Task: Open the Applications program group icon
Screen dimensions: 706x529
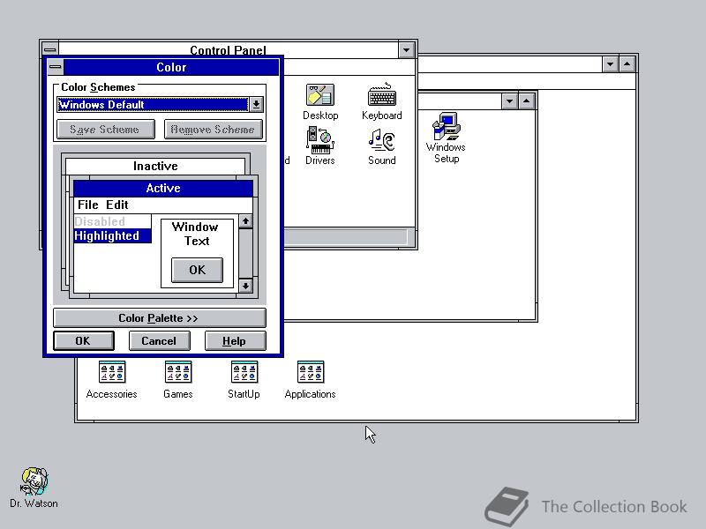Action: [x=311, y=380]
